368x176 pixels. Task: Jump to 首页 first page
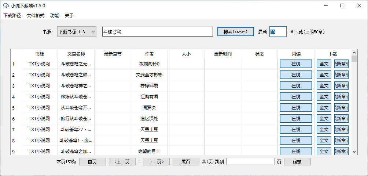tap(92, 162)
